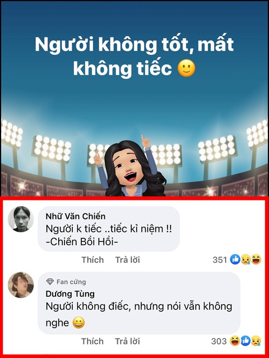Open the 351 reactions count
The width and height of the screenshot is (269, 358).
[x=220, y=260]
